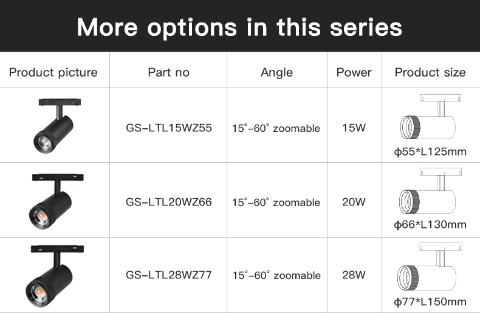This screenshot has width=480, height=313.
Task: Select the "Angle" column header
Action: click(276, 72)
